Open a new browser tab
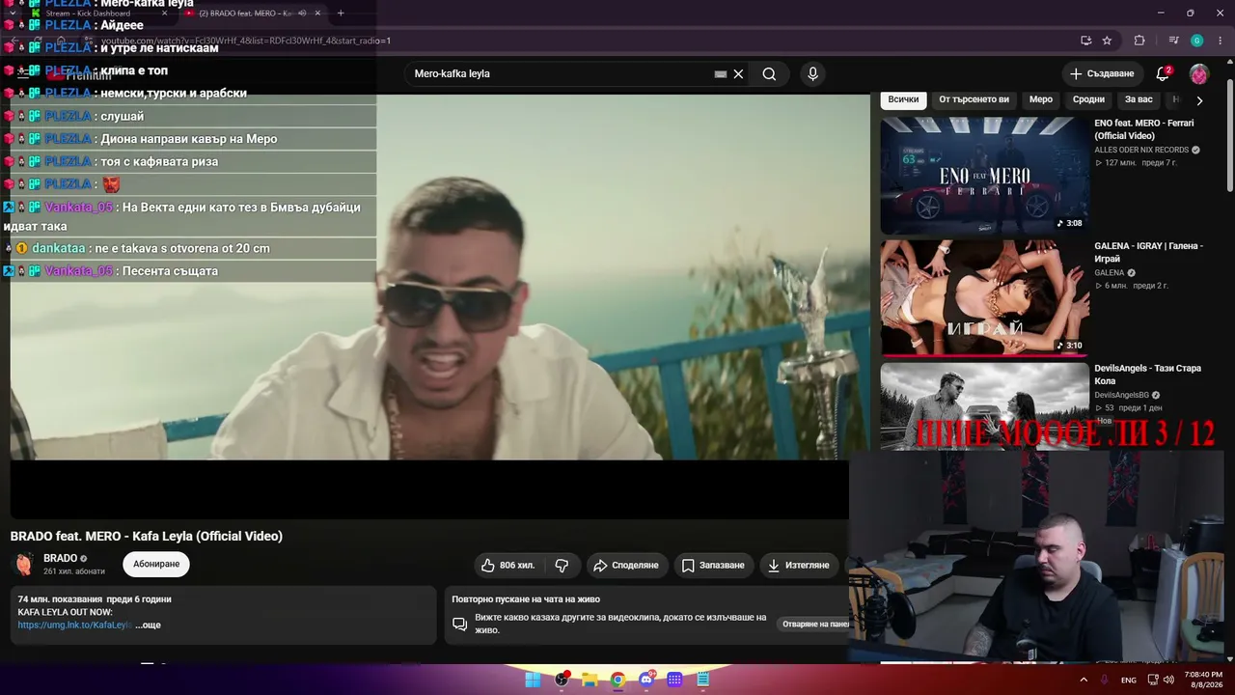Screen dimensions: 1235x695 (x=341, y=14)
